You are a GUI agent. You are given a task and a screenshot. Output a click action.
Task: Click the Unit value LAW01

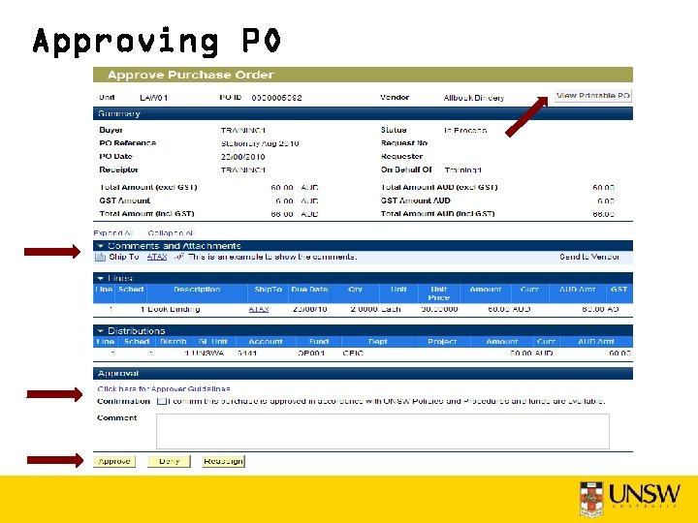153,98
